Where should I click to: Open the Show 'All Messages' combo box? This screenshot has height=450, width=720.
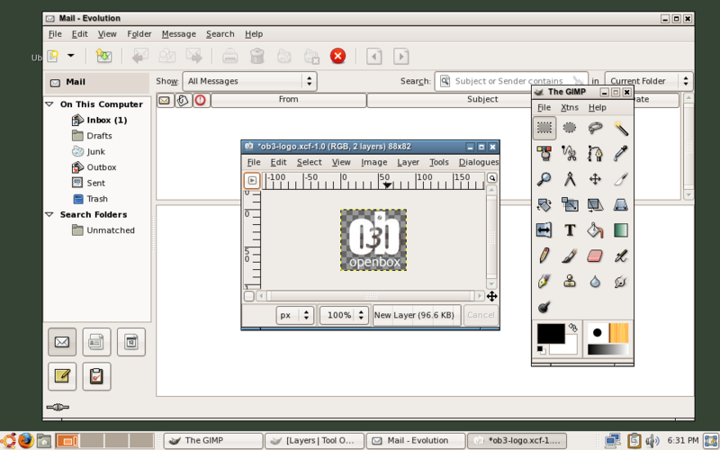(250, 81)
